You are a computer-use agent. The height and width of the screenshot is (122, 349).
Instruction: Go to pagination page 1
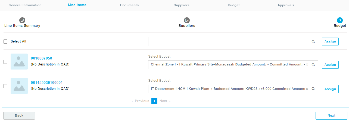point(154,101)
